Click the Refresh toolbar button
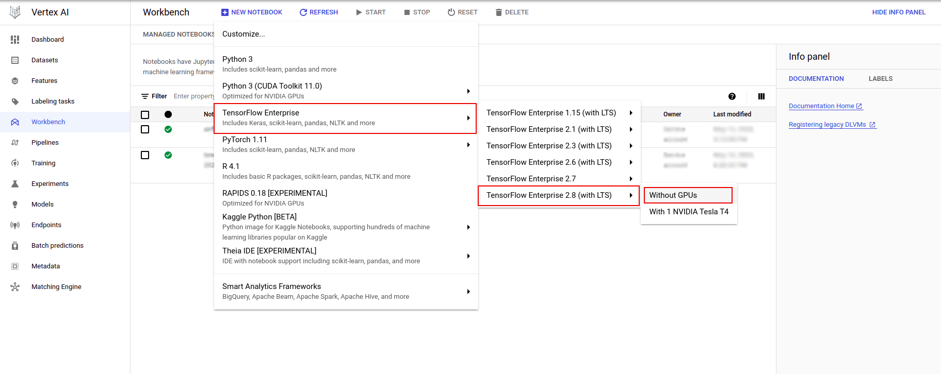Viewport: 941px width, 374px height. (318, 12)
